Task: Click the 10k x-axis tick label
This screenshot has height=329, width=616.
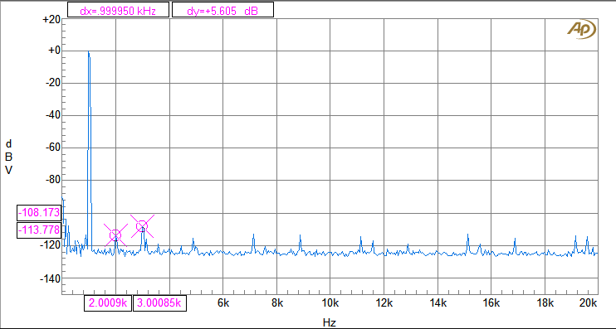Action: (x=330, y=303)
